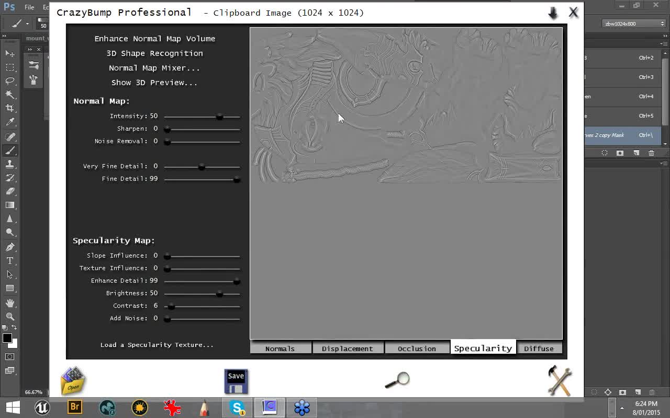Open Skype from the taskbar
The image size is (670, 418).
237,407
